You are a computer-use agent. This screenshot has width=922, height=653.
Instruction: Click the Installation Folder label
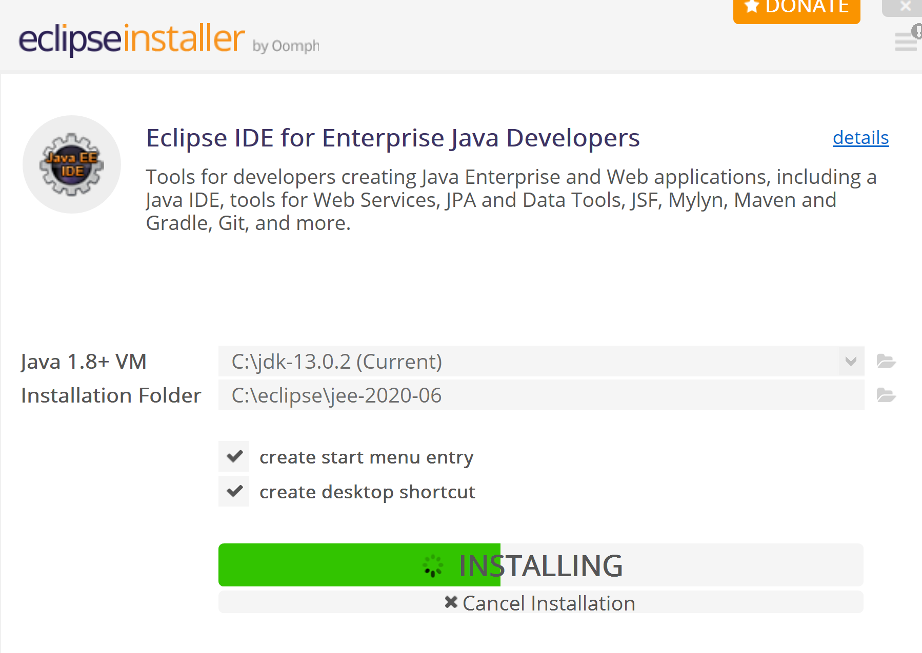tap(111, 395)
